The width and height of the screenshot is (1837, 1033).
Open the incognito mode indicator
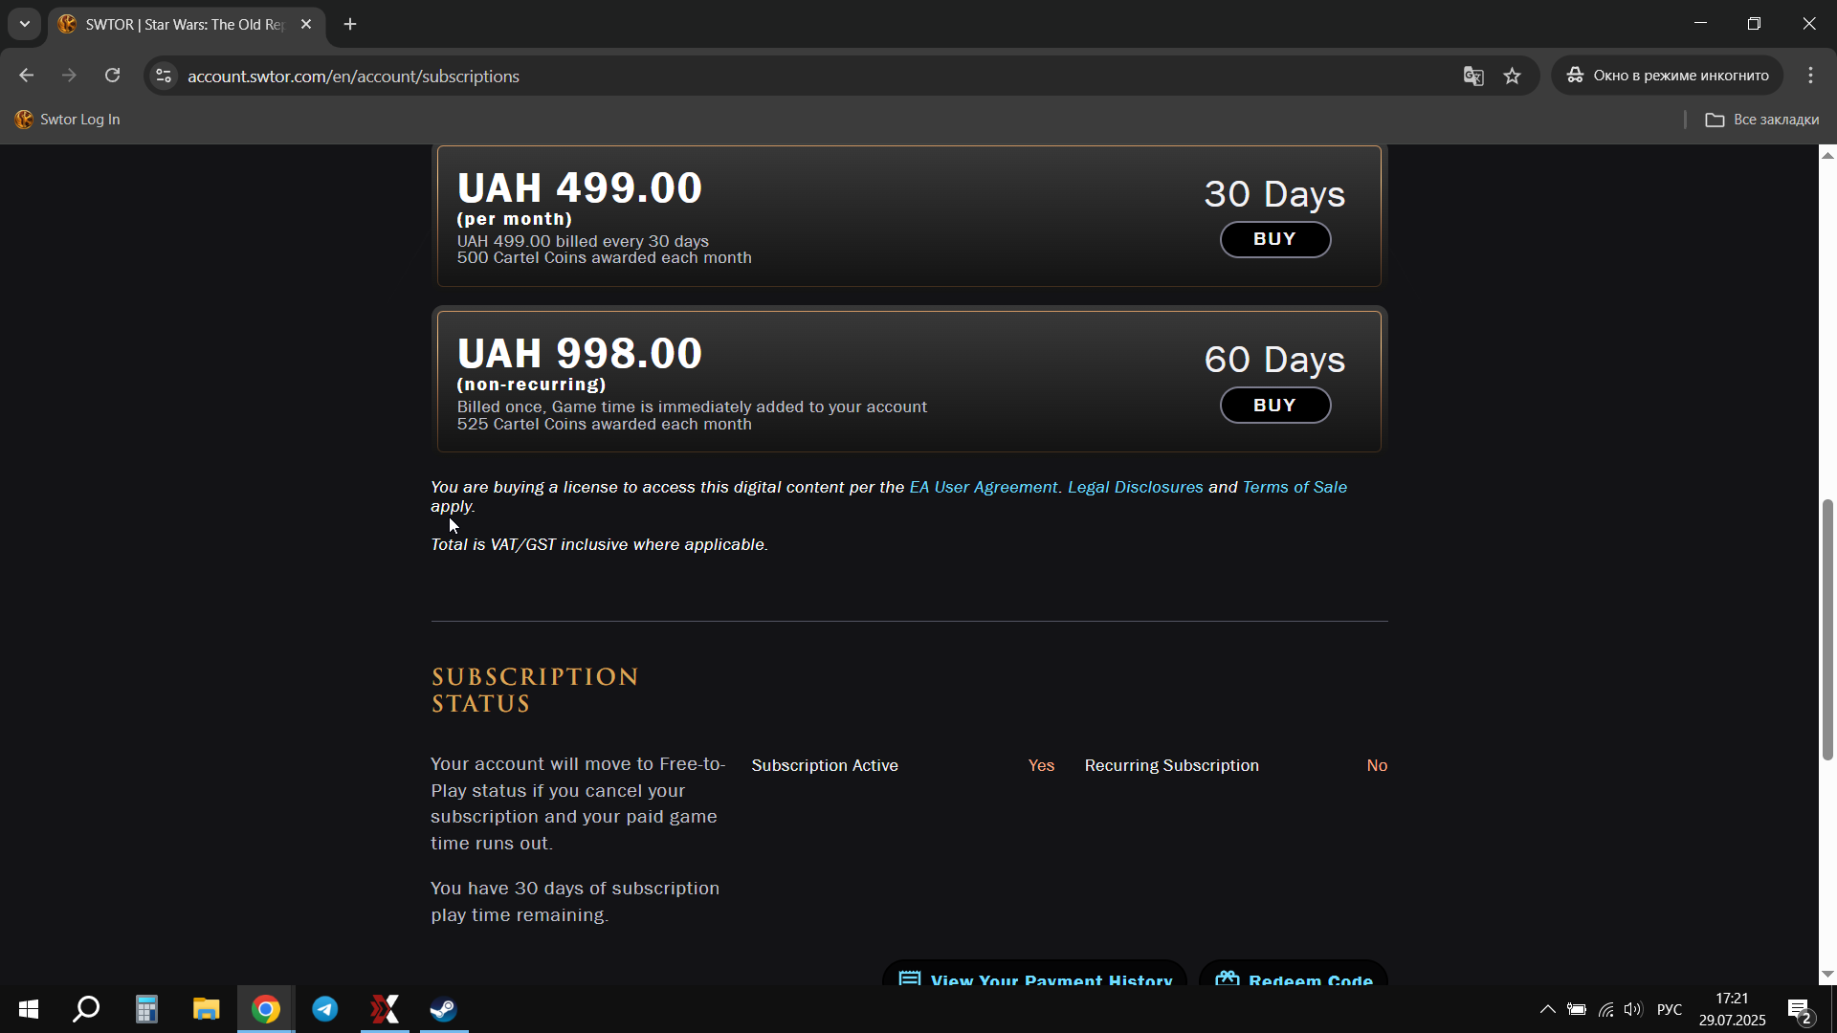(1668, 76)
